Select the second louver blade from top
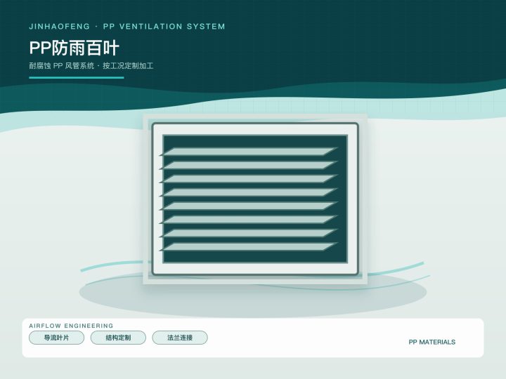This screenshot has width=506, height=379. [249, 165]
